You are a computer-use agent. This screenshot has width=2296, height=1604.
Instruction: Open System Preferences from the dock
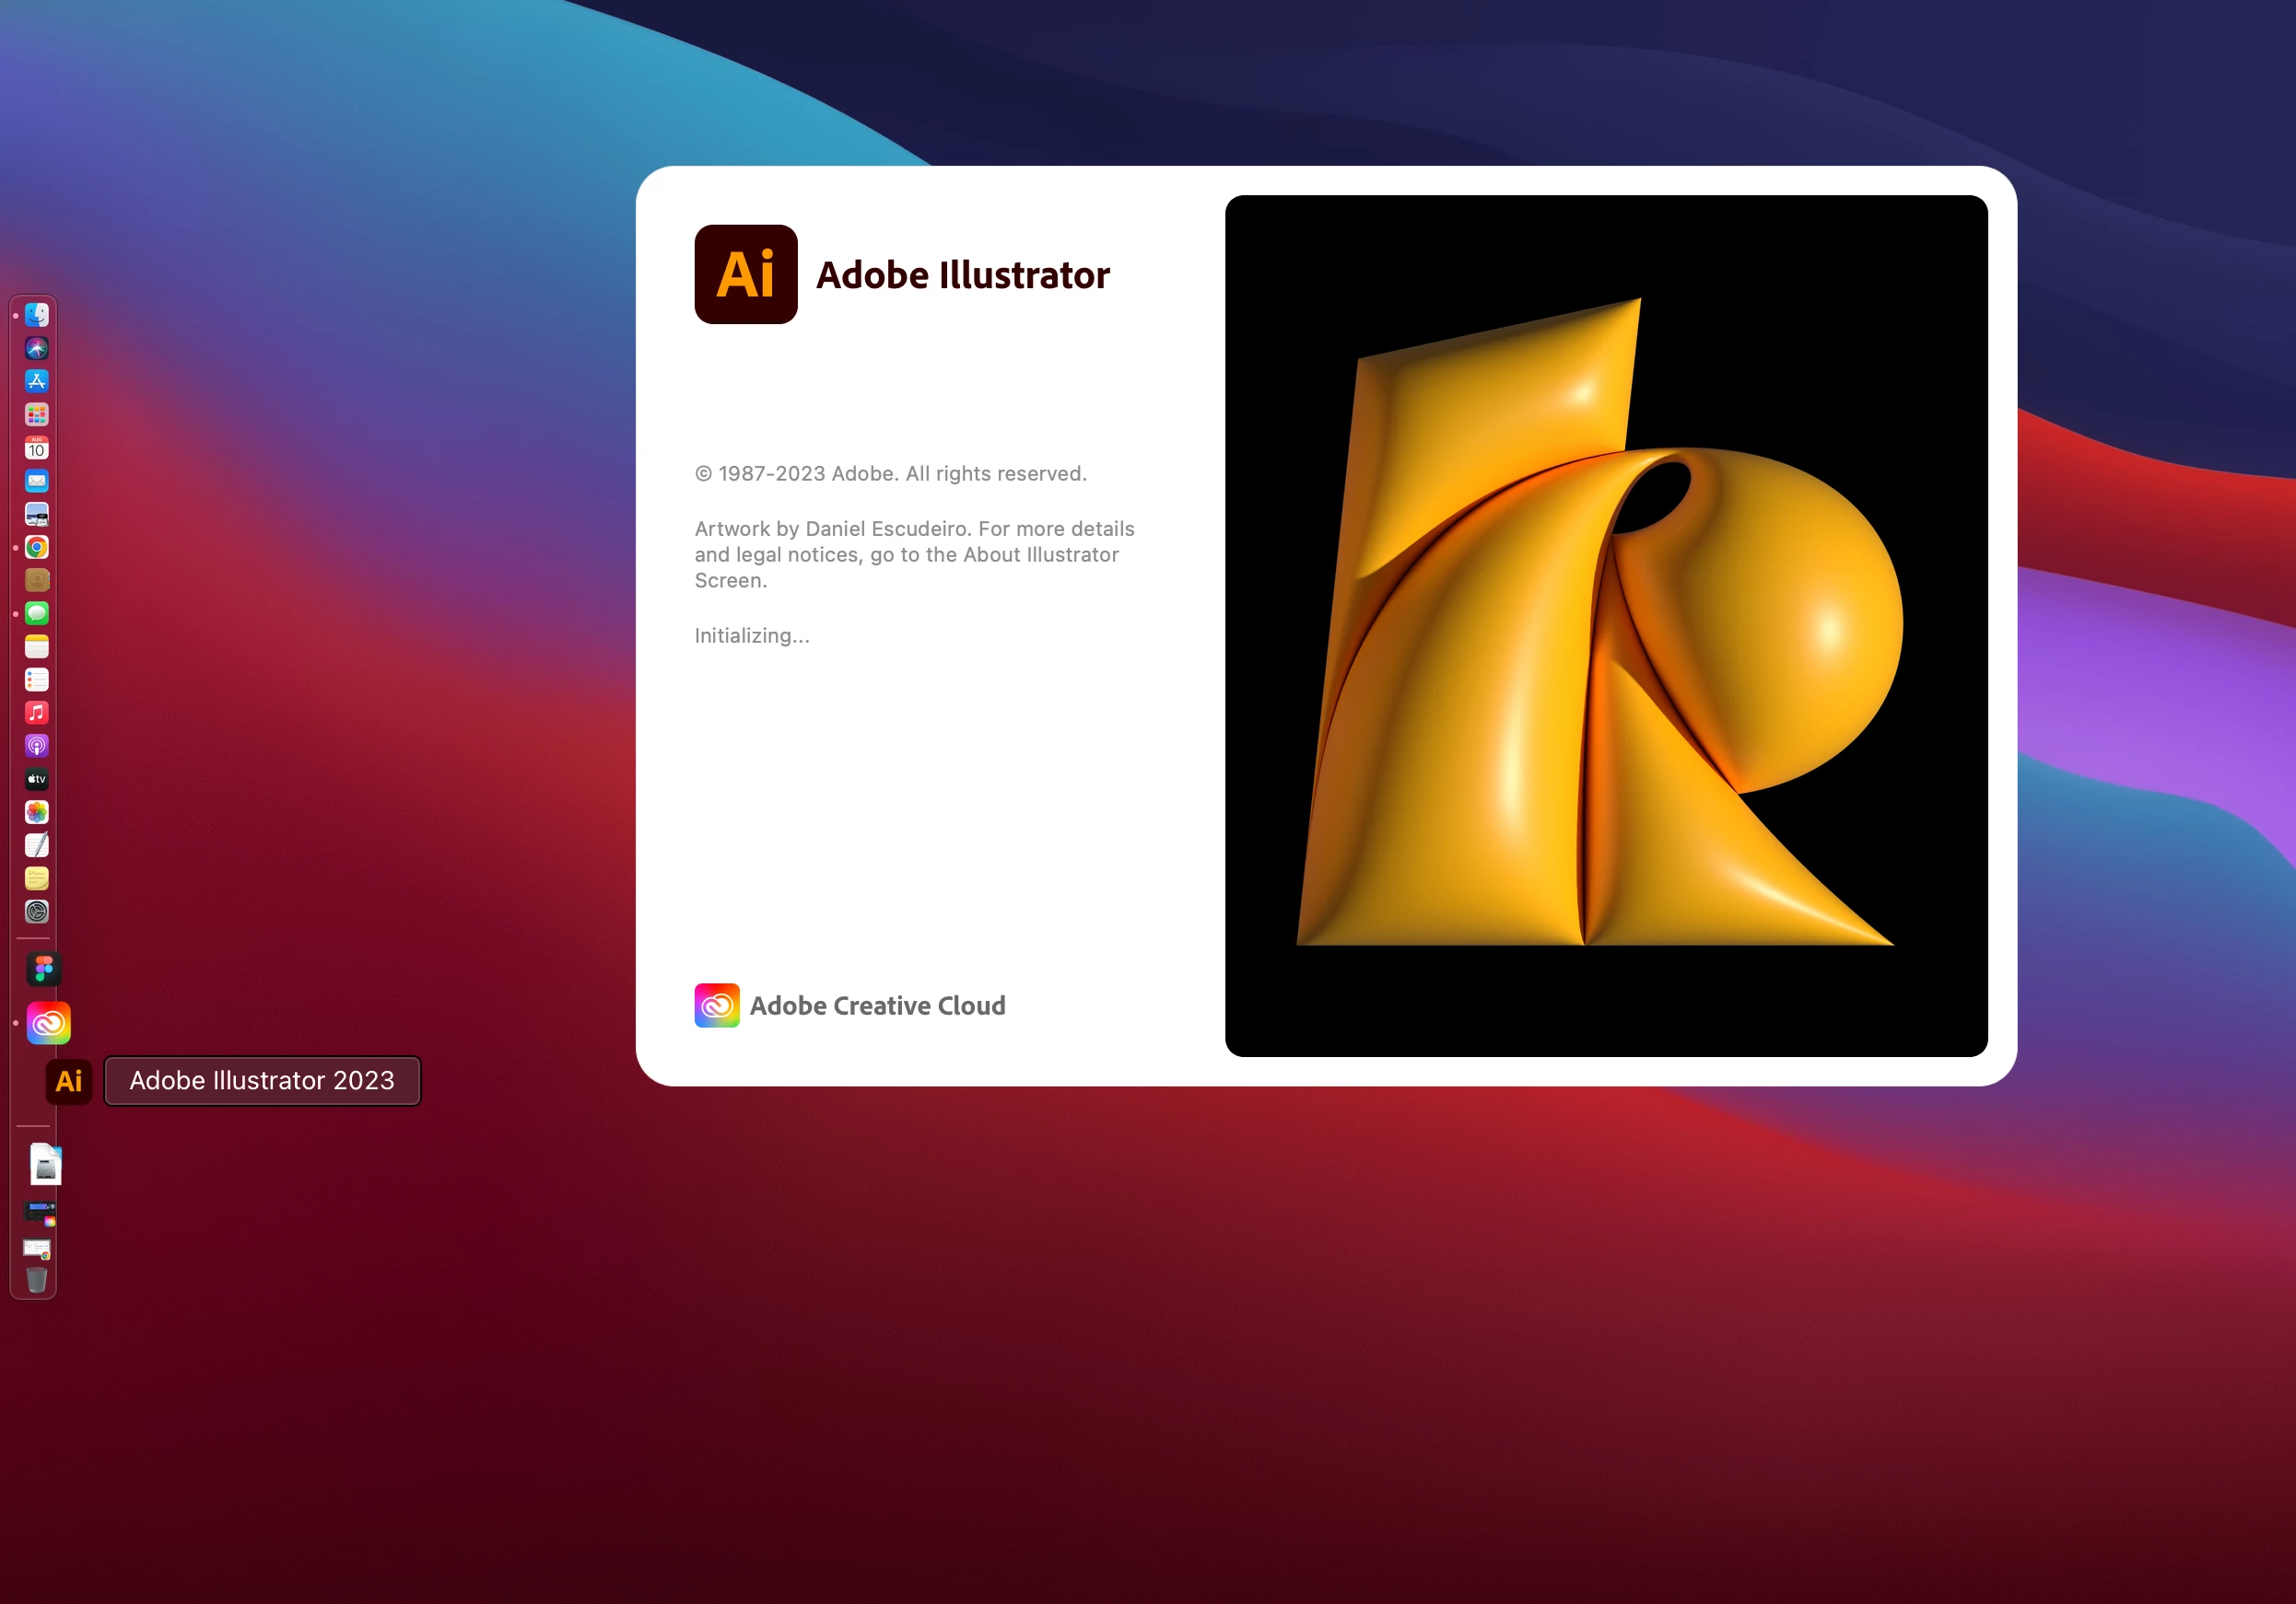(x=37, y=911)
